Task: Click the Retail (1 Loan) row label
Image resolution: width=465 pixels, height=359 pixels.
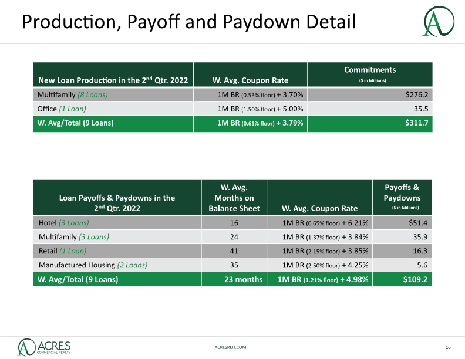Action: (x=63, y=251)
